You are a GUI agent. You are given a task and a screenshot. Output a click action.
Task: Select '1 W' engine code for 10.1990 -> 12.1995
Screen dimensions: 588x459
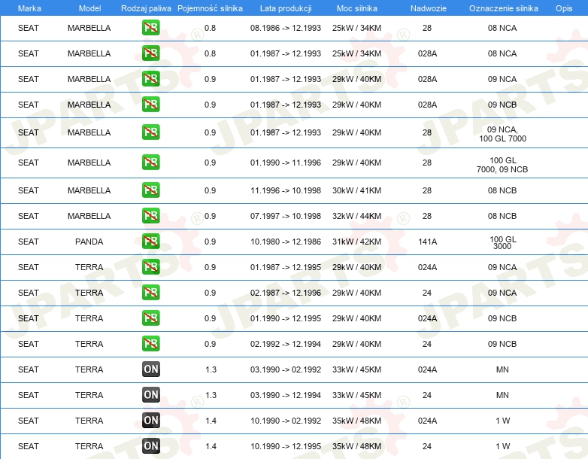tap(502, 446)
